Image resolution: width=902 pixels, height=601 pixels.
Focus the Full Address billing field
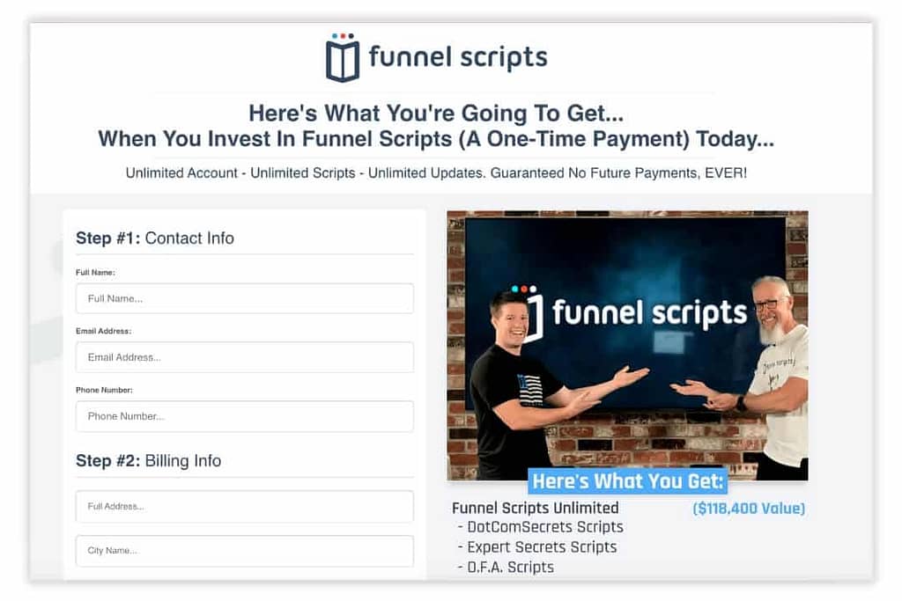click(x=245, y=506)
